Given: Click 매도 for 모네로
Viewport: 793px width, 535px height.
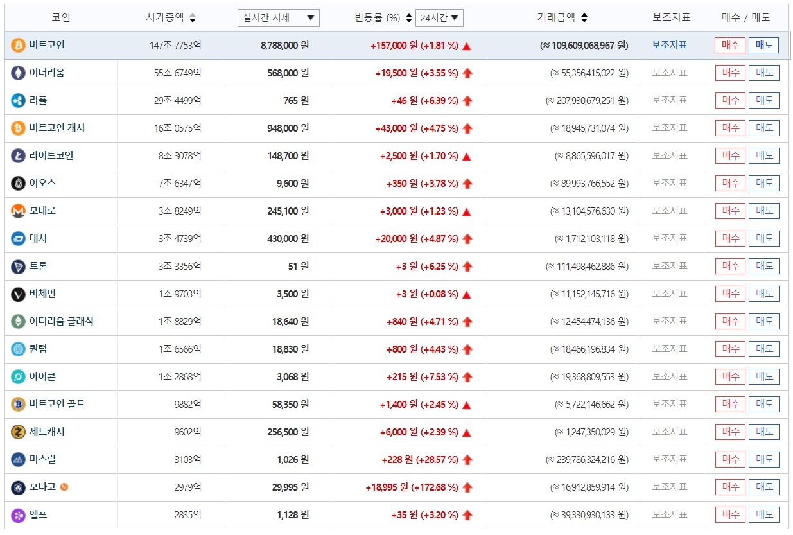Looking at the screenshot, I should [764, 211].
